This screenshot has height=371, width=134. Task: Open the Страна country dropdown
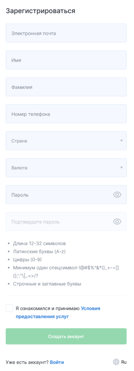[66, 141]
